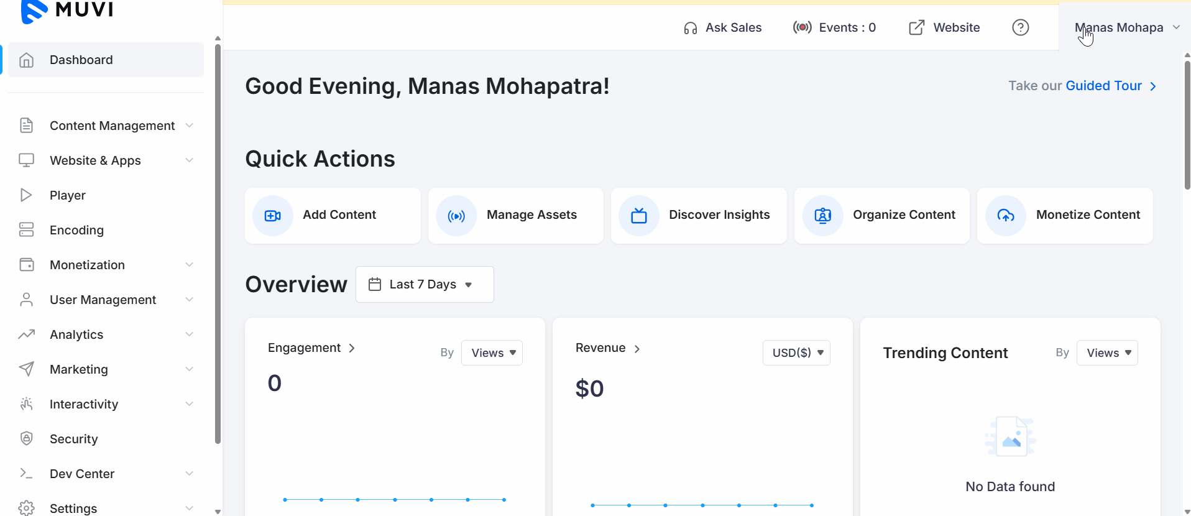Open the Revenue details link

[x=607, y=348]
